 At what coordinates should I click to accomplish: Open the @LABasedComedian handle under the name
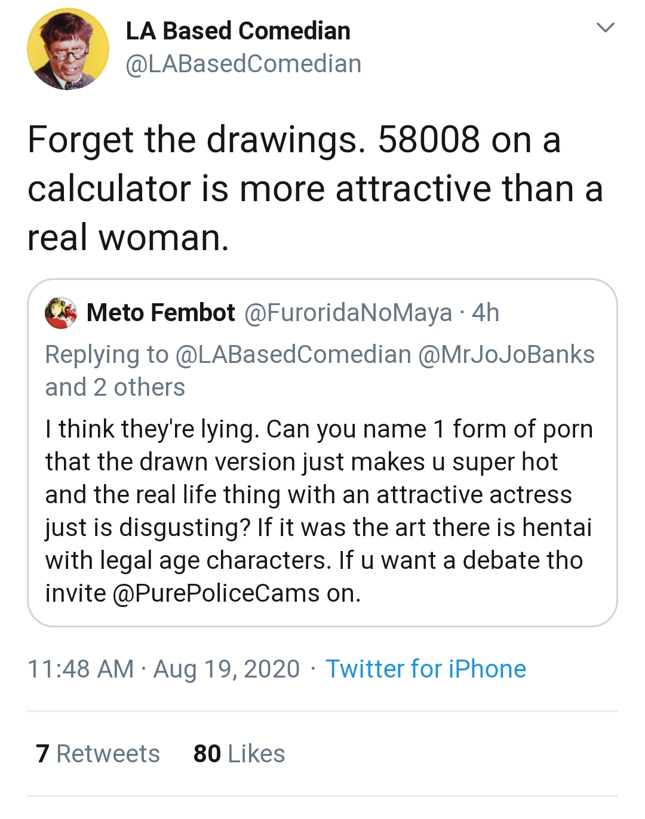coord(243,64)
